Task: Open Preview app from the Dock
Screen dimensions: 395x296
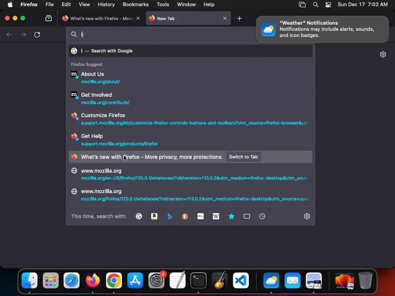Action: (314, 280)
